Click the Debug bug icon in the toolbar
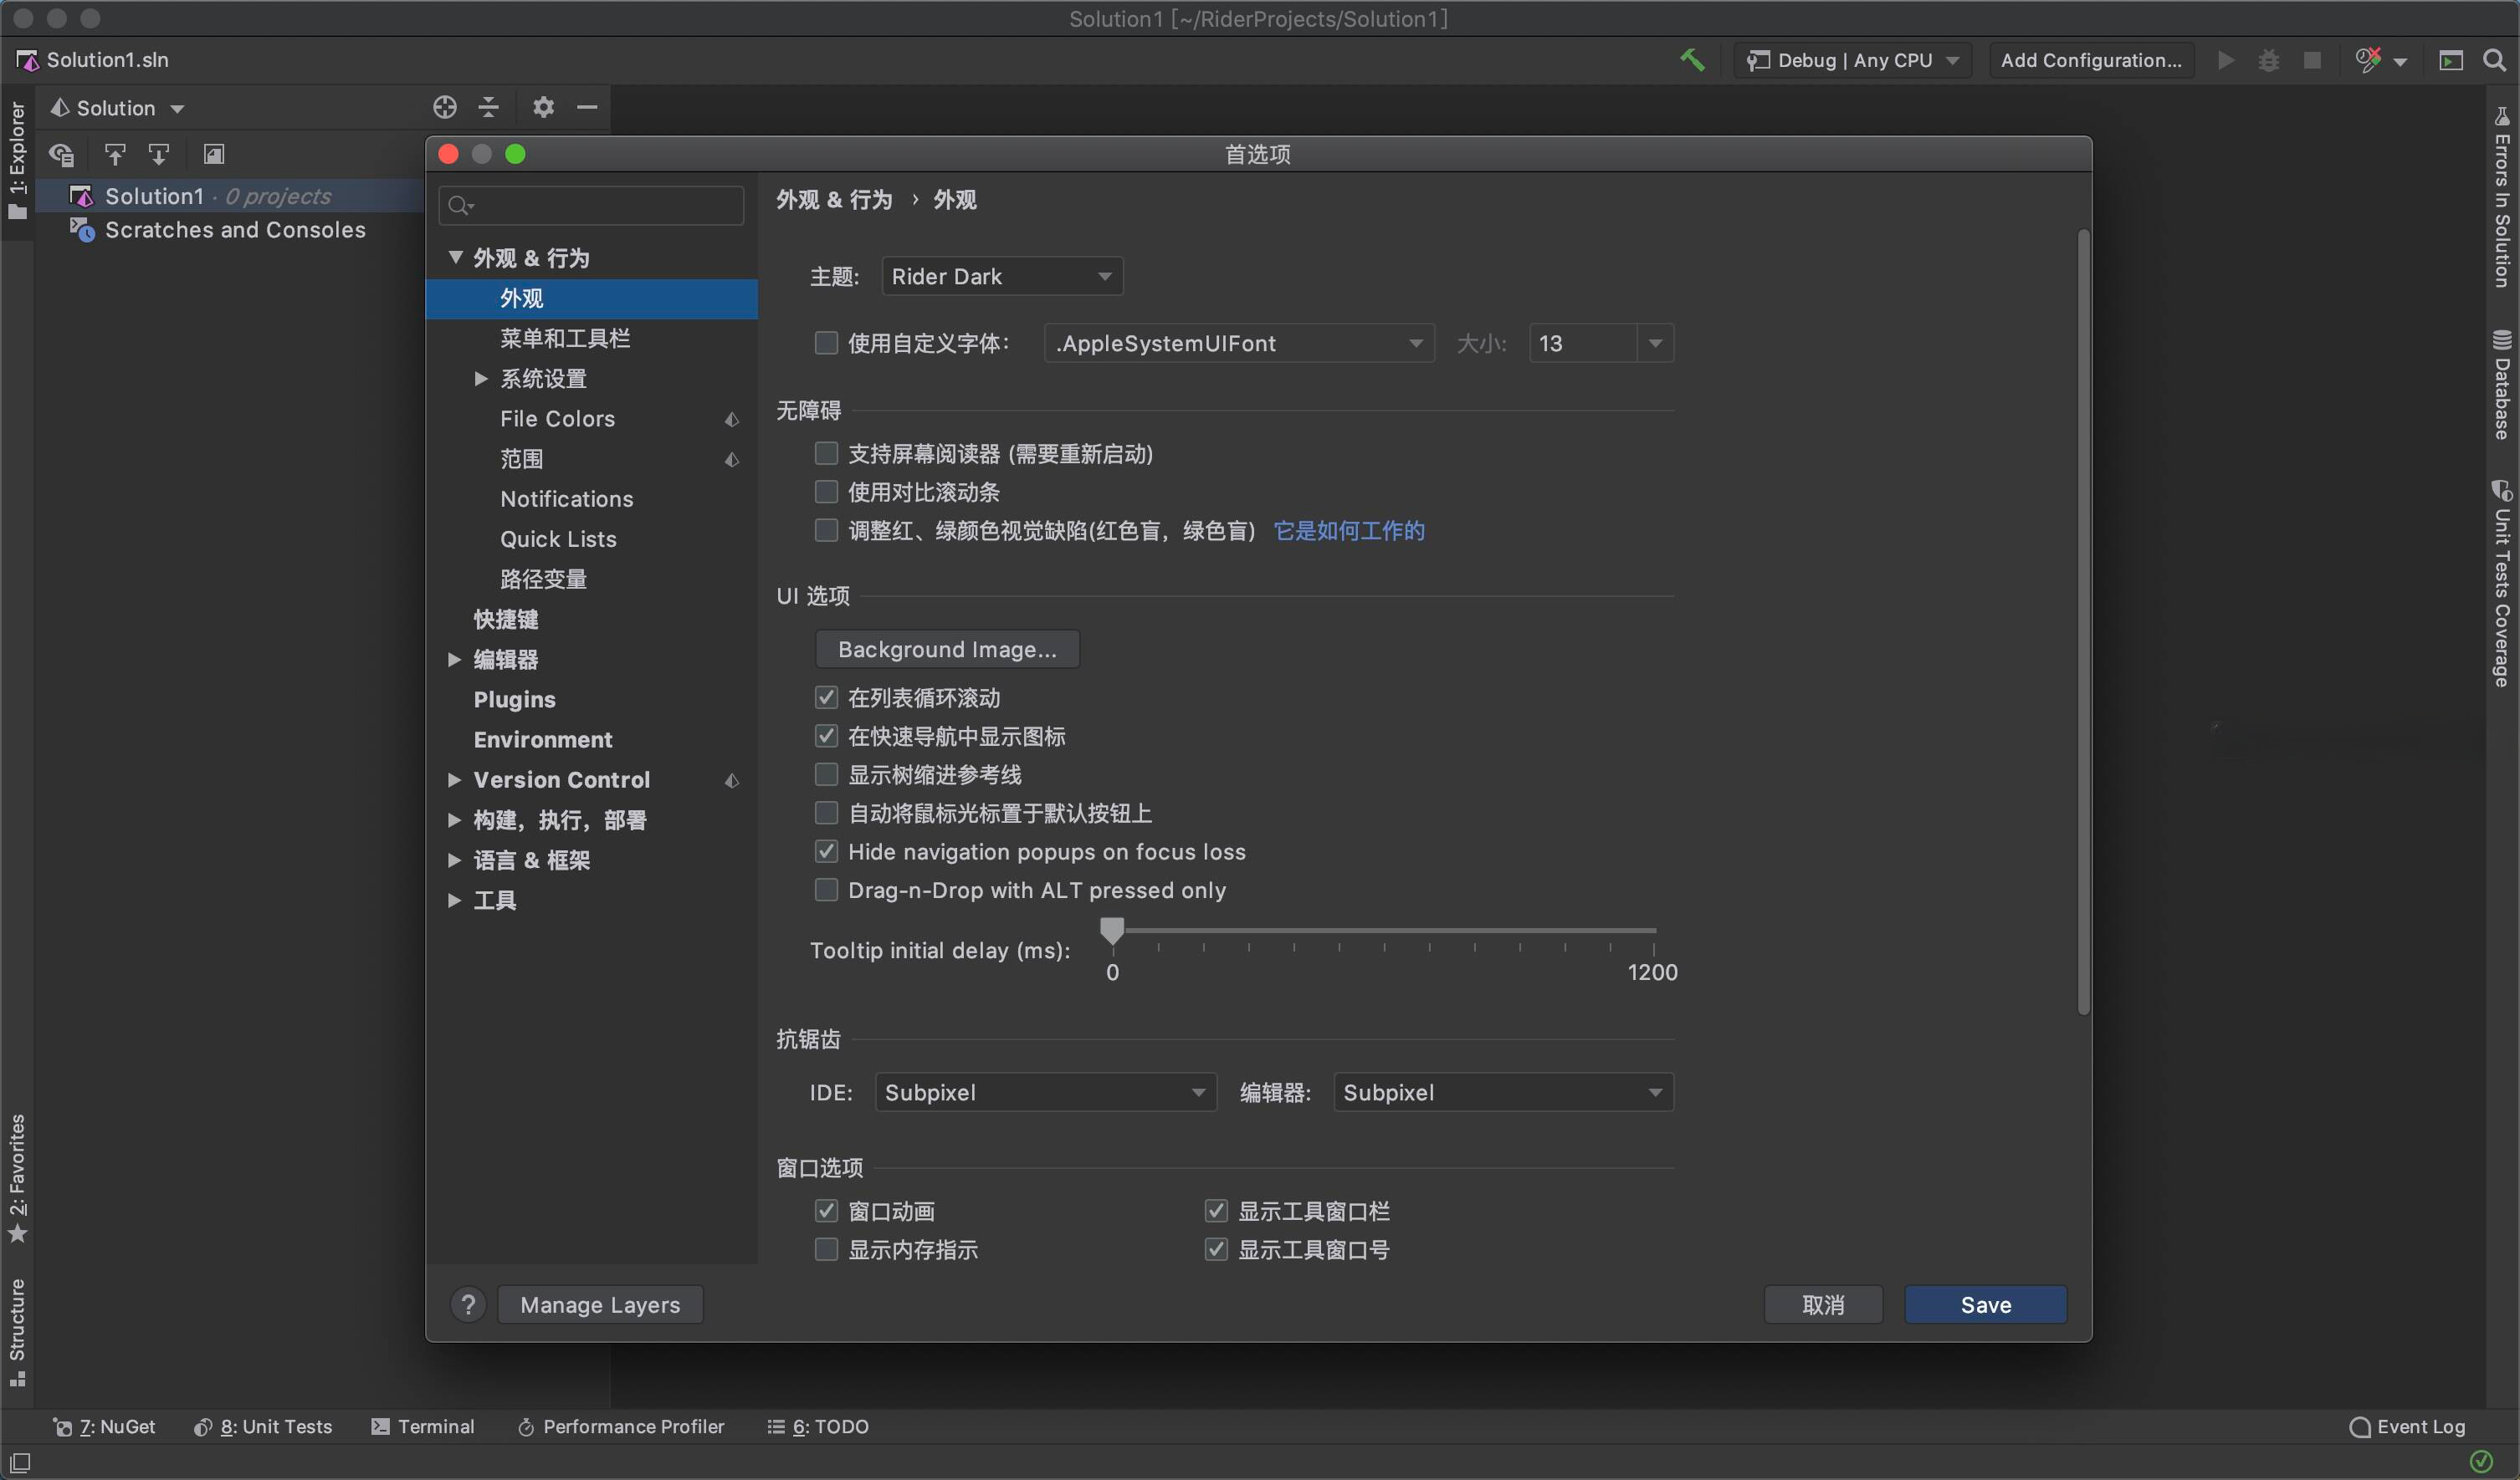The height and width of the screenshot is (1480, 2520). pyautogui.click(x=2269, y=60)
